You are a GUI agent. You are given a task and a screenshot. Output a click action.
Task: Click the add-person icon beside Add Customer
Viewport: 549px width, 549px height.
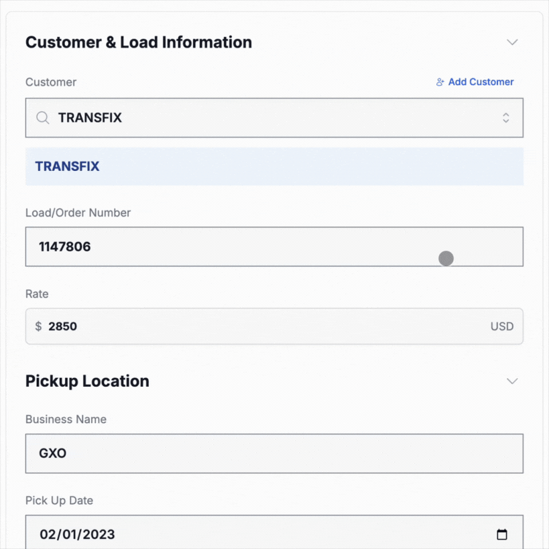440,82
